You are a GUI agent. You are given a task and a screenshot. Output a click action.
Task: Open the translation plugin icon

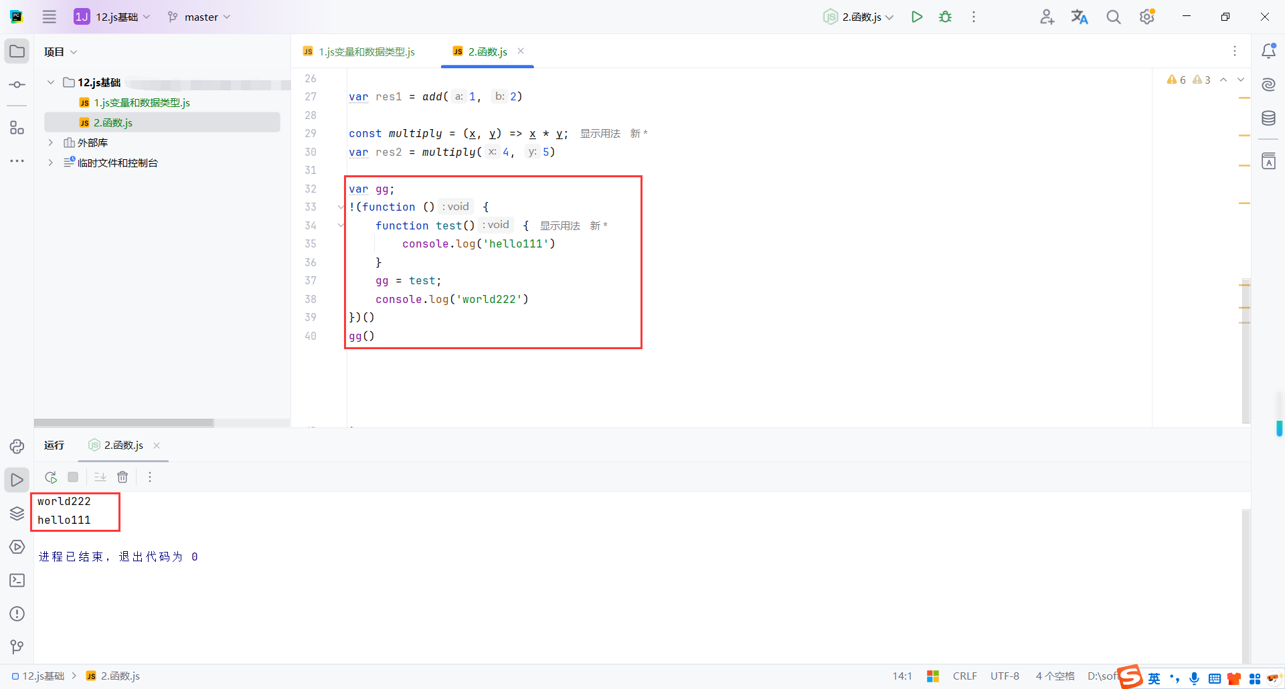tap(1080, 17)
